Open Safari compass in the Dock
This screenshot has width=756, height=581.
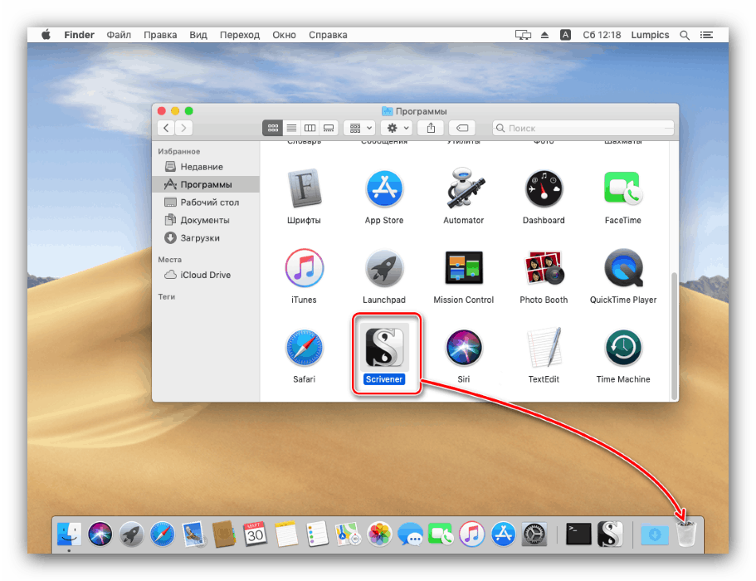163,535
